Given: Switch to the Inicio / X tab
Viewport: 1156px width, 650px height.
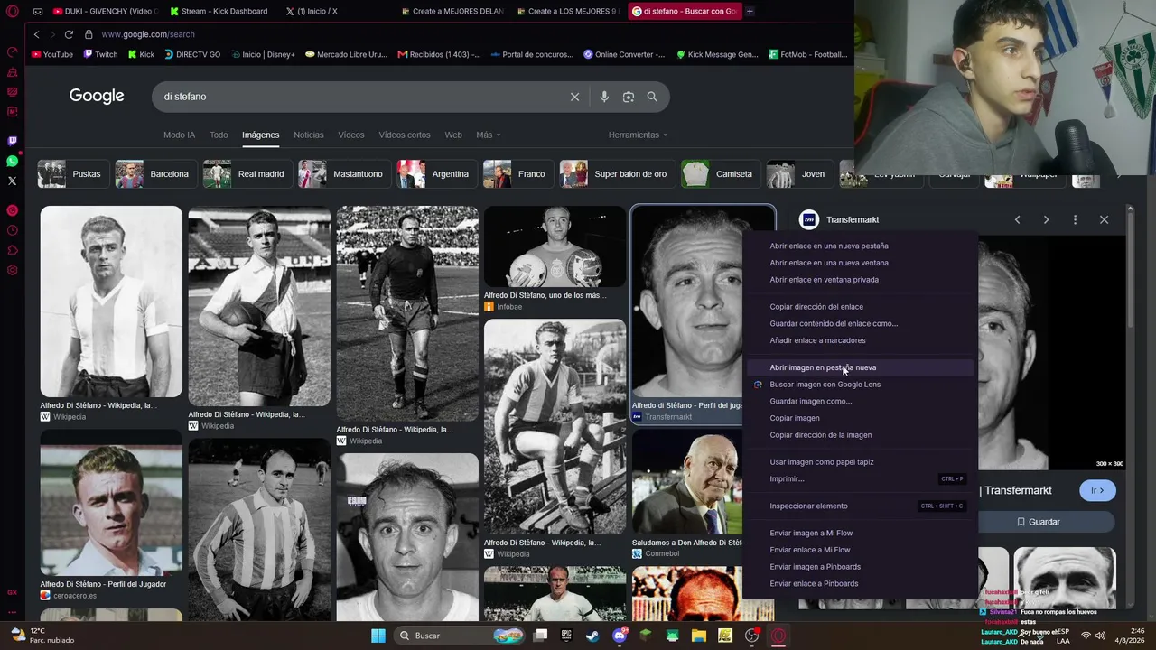Looking at the screenshot, I should point(311,11).
